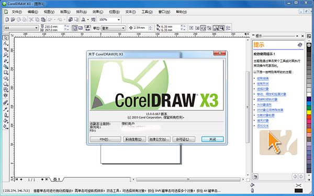Click the 系统信息 button
314x196 pixels.
click(x=134, y=139)
